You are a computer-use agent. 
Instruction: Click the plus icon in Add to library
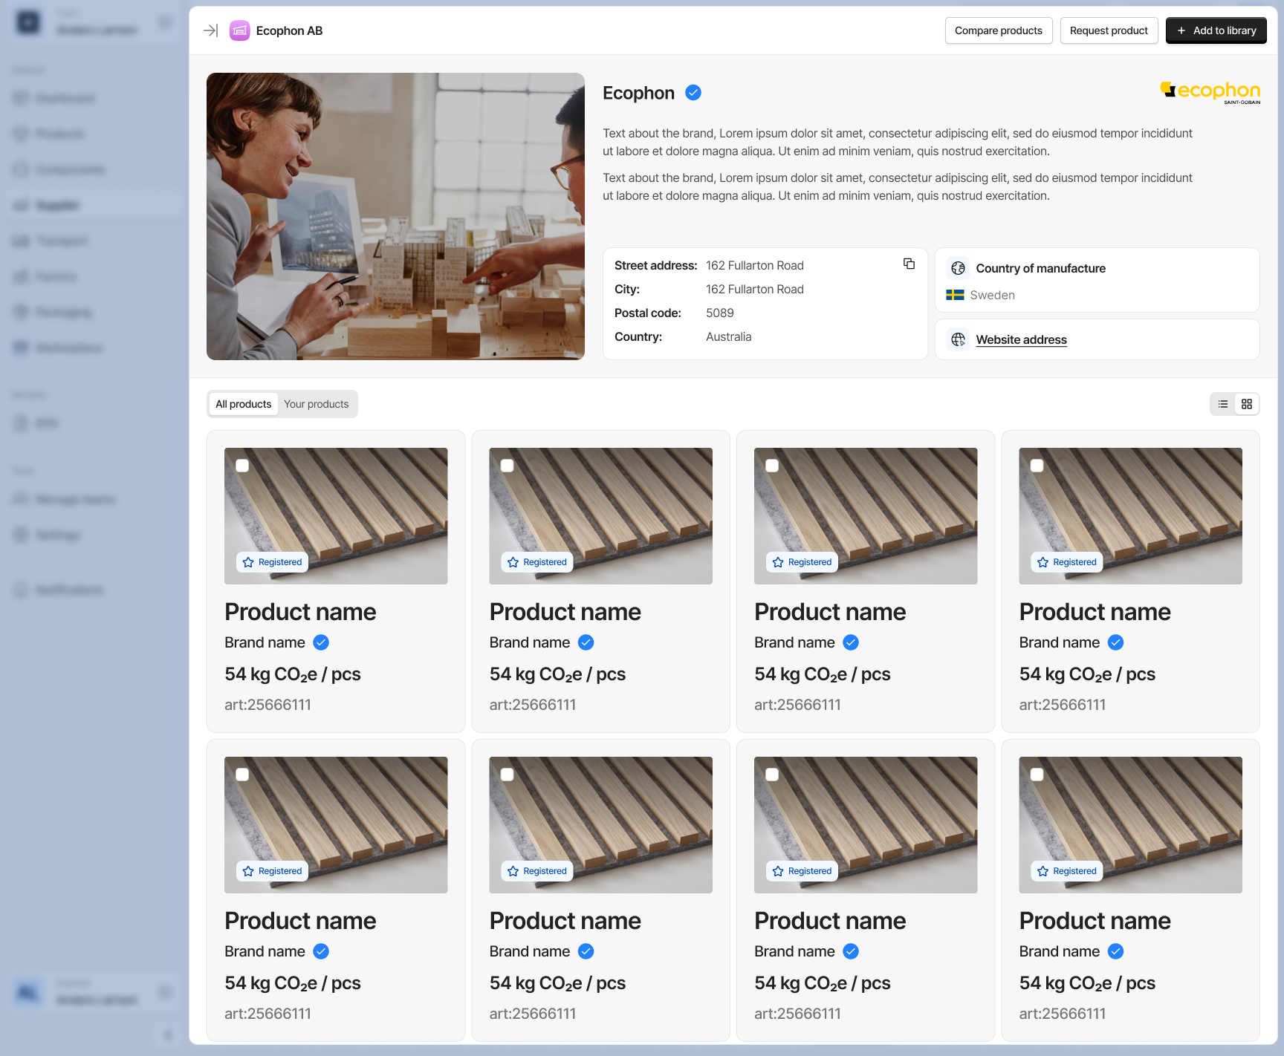[x=1181, y=30]
